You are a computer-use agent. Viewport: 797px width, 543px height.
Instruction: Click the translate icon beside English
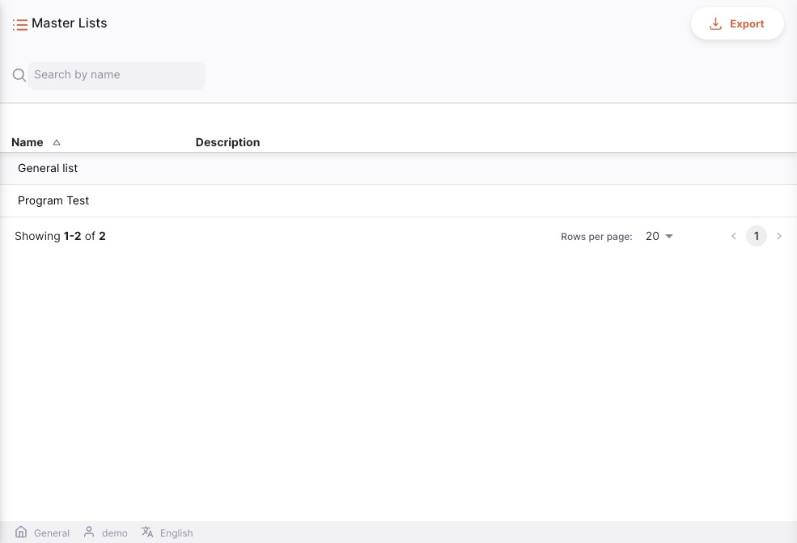[147, 532]
